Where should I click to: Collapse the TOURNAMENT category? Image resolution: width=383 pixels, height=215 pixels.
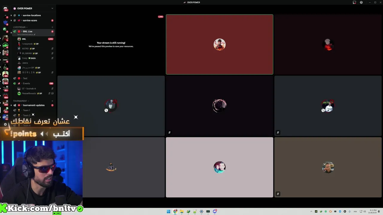21,101
